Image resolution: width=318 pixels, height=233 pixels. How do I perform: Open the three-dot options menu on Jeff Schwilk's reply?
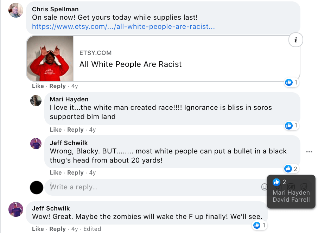pyautogui.click(x=309, y=152)
